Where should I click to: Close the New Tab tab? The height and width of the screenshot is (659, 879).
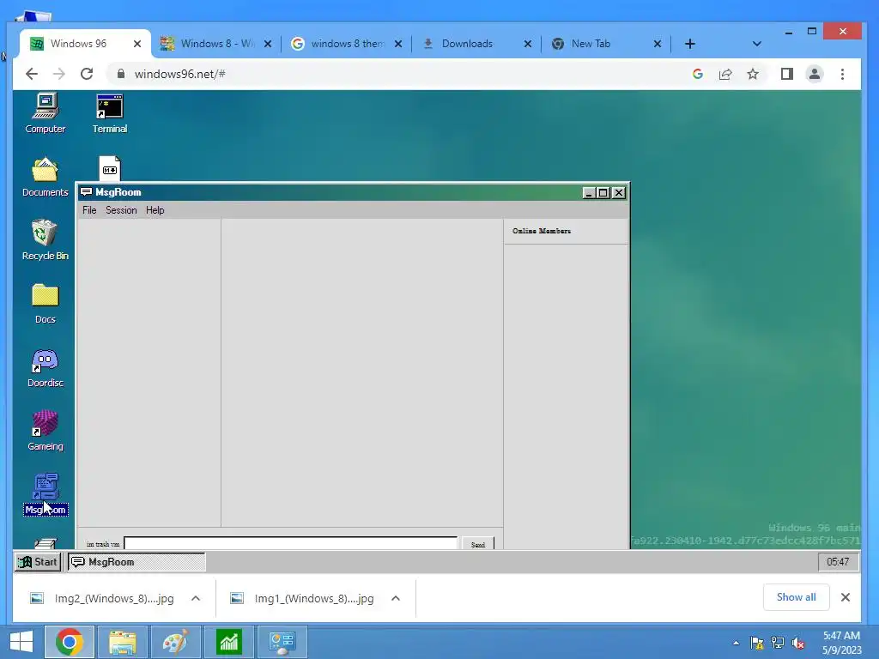click(x=658, y=44)
